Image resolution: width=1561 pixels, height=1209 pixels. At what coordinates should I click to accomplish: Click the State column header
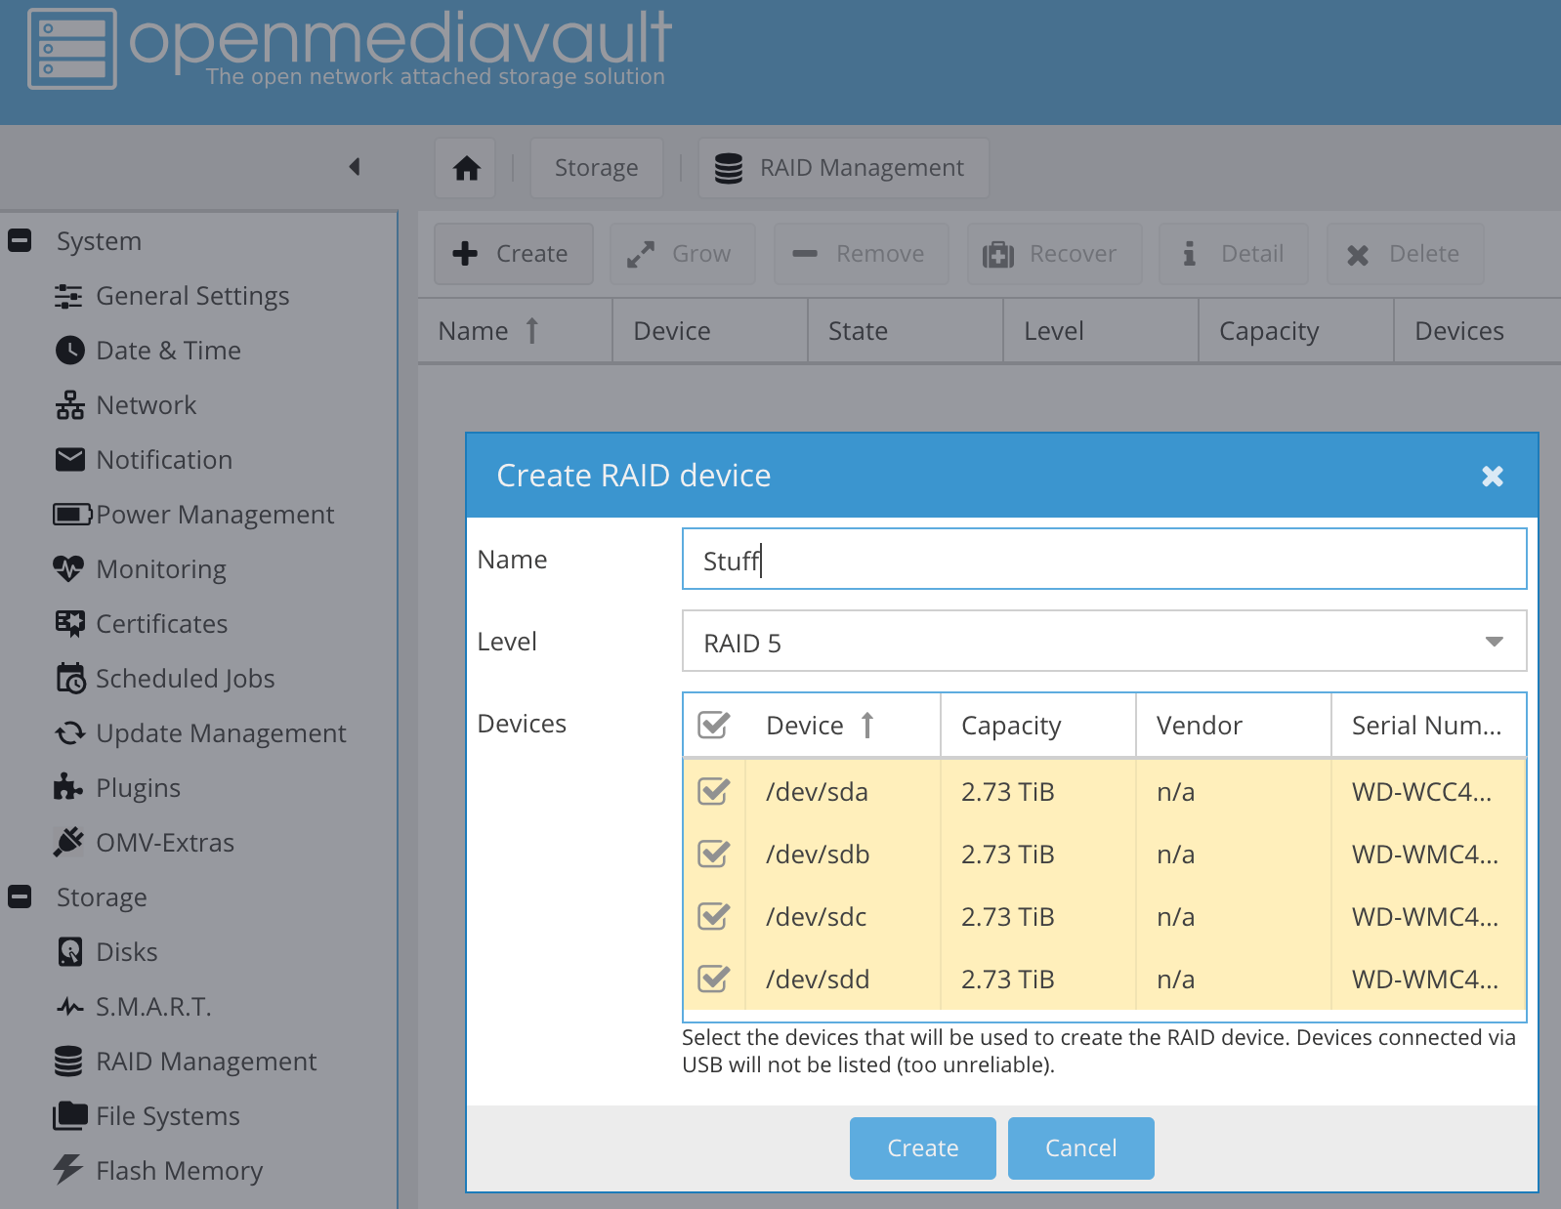pos(905,331)
